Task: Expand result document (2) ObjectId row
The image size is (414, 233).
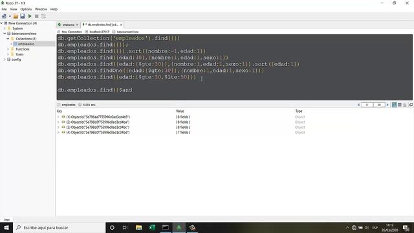Action: (x=58, y=122)
